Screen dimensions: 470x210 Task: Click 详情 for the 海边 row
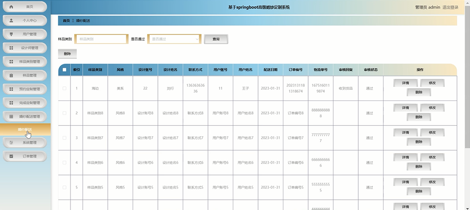click(405, 83)
